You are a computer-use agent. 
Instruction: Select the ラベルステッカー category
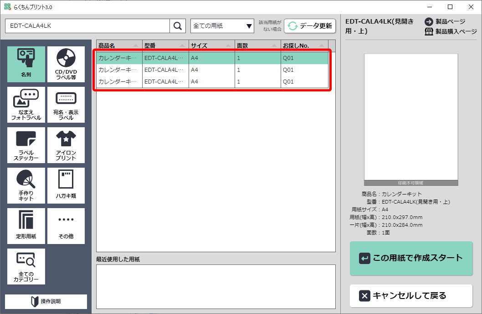coord(26,145)
